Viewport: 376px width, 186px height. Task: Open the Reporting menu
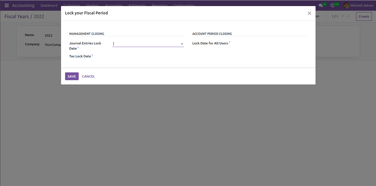pyautogui.click(x=159, y=5)
